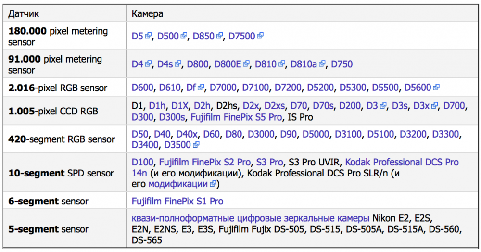The width and height of the screenshot is (481, 252).
Task: Open the D810a link
Action: pyautogui.click(x=304, y=64)
